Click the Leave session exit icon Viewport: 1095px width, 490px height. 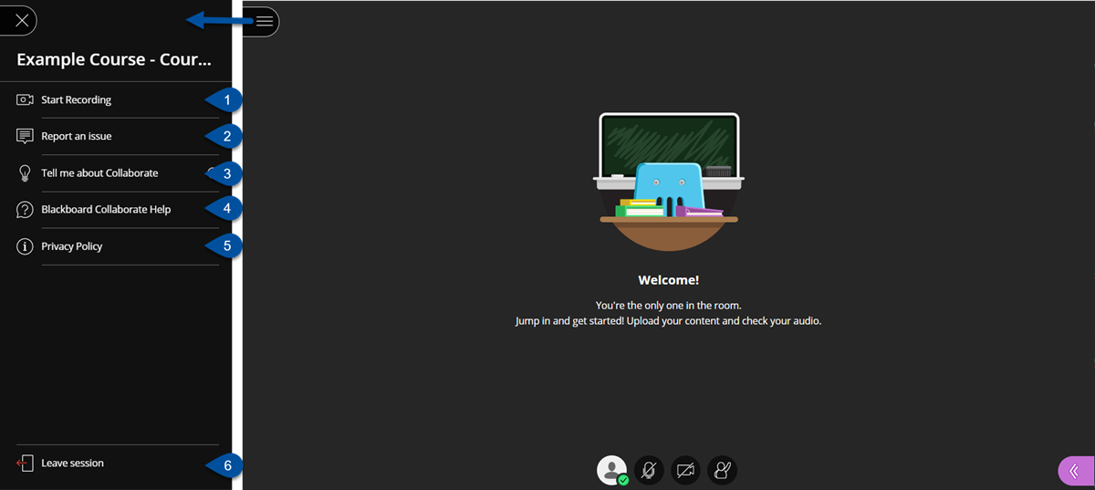pos(25,464)
